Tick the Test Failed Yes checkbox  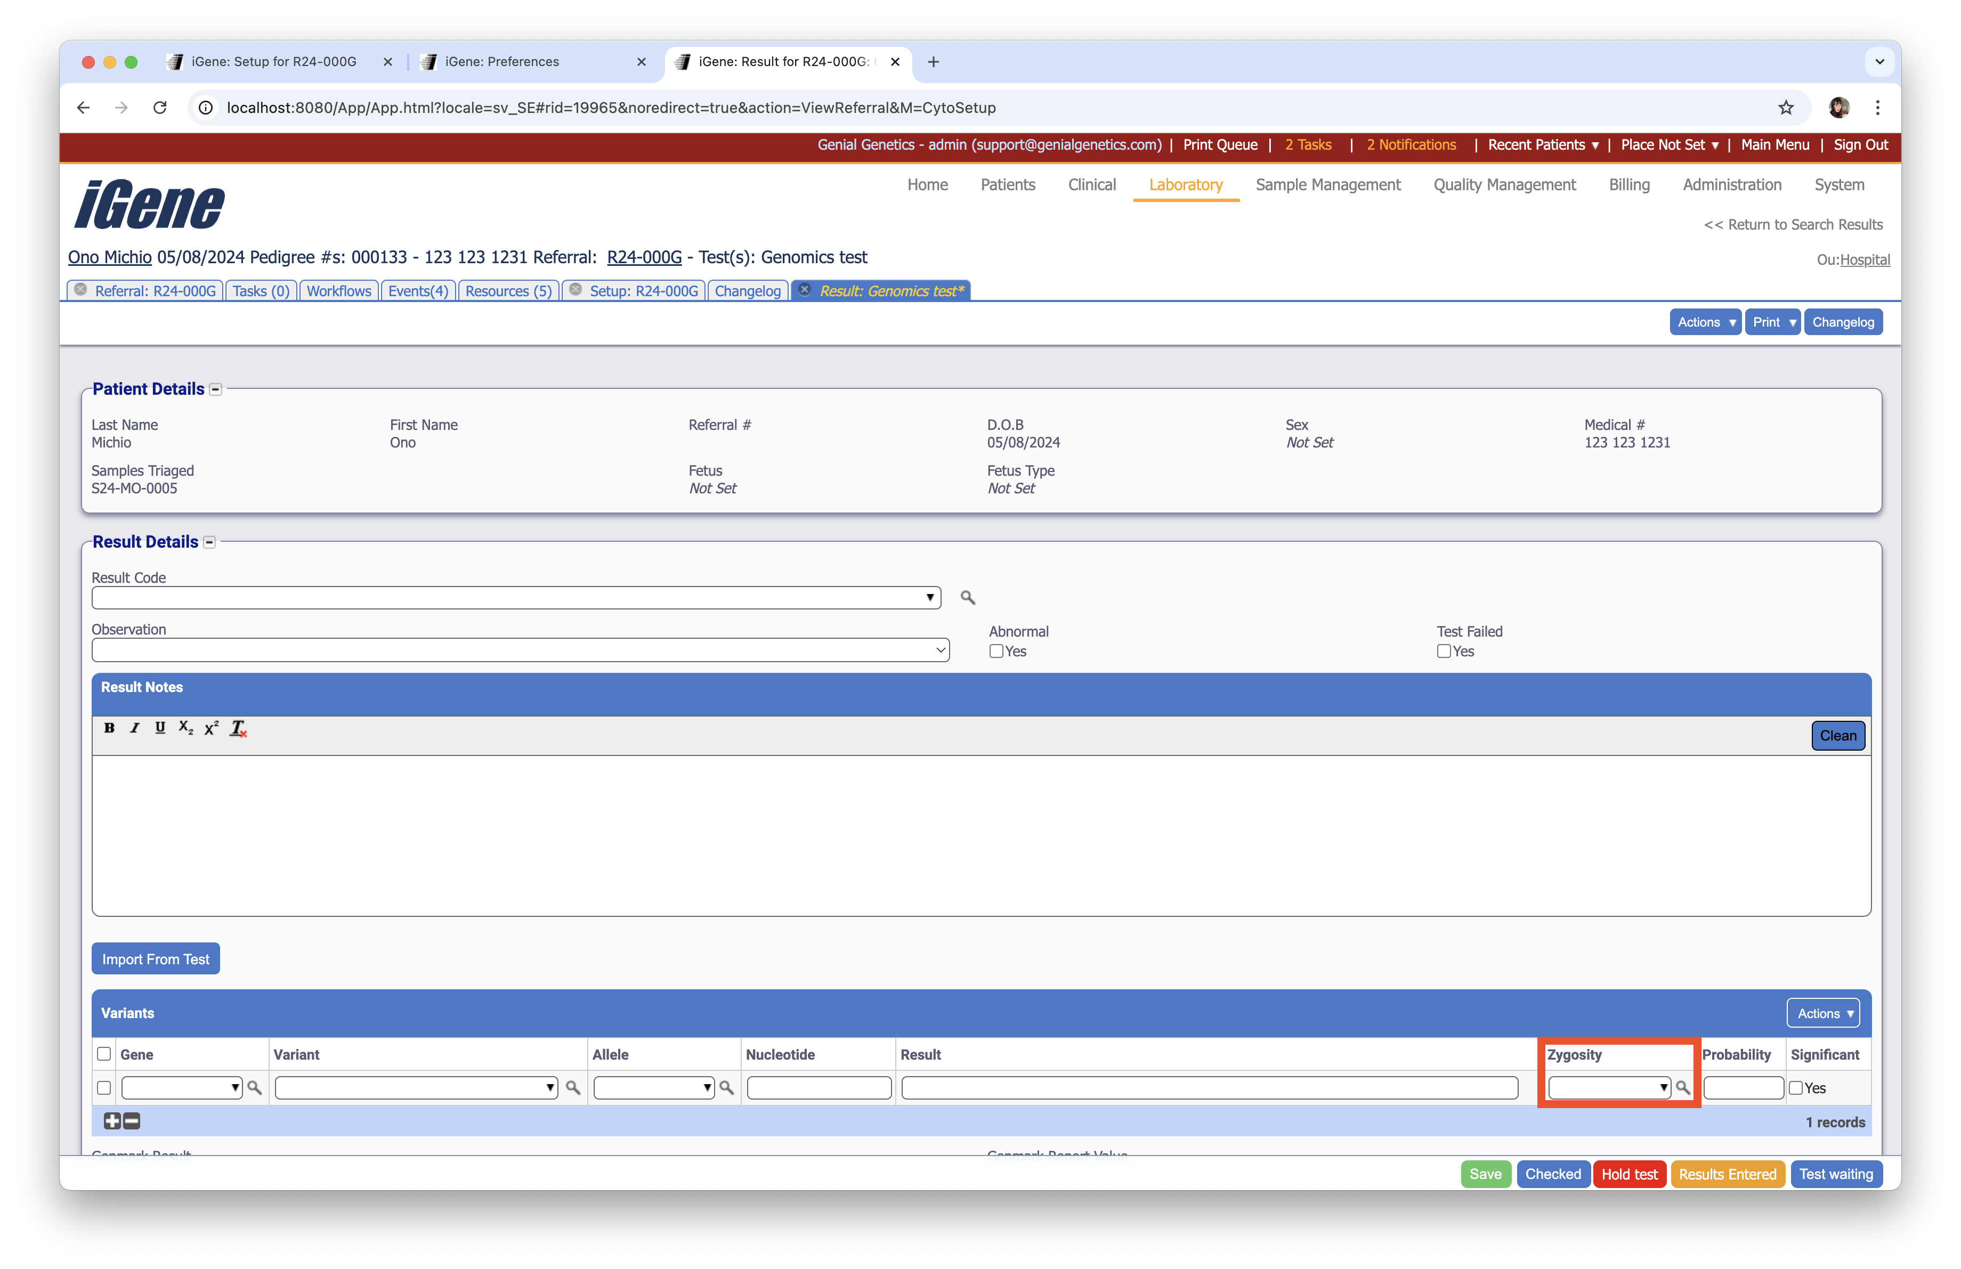point(1444,652)
